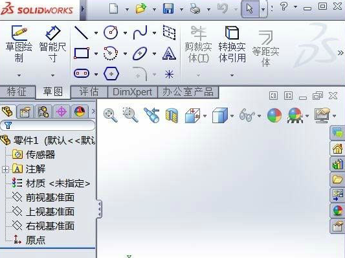Click the Edit Appearance color ball
The height and width of the screenshot is (258, 345).
coord(274,115)
